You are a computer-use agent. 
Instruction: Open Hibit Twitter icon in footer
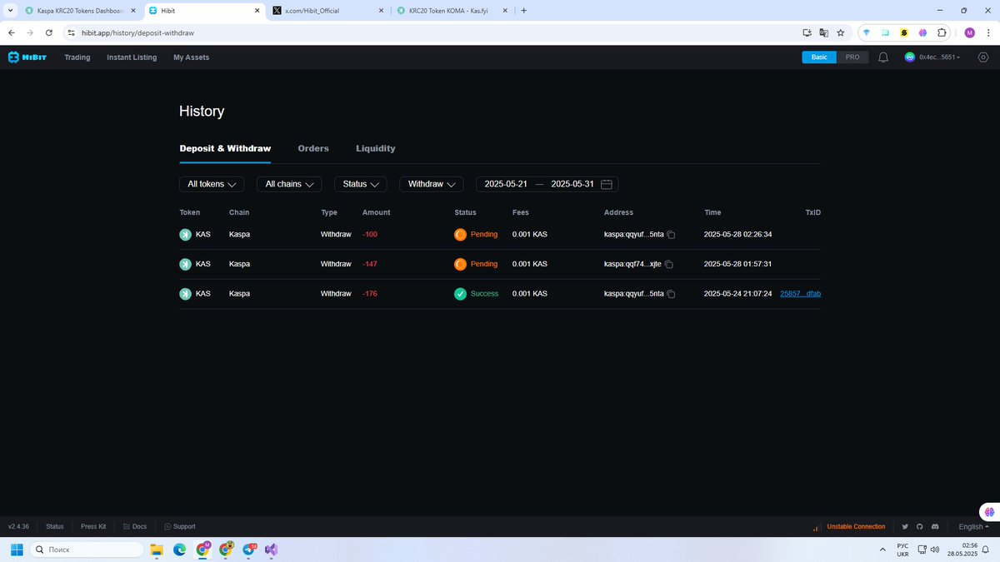pos(905,527)
